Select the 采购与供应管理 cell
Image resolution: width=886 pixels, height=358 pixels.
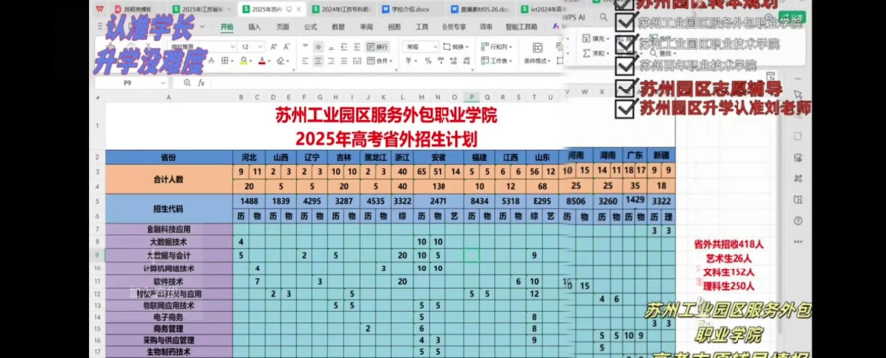pyautogui.click(x=169, y=340)
